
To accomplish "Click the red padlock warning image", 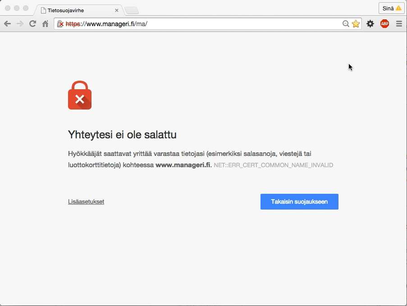I will [80, 96].
